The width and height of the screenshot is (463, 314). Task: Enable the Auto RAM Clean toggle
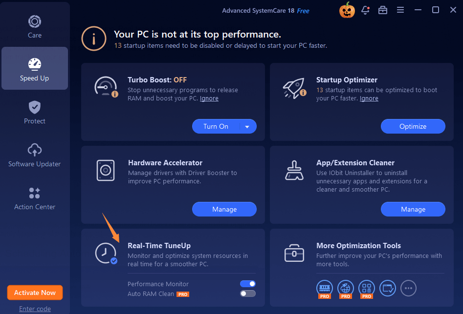248,294
